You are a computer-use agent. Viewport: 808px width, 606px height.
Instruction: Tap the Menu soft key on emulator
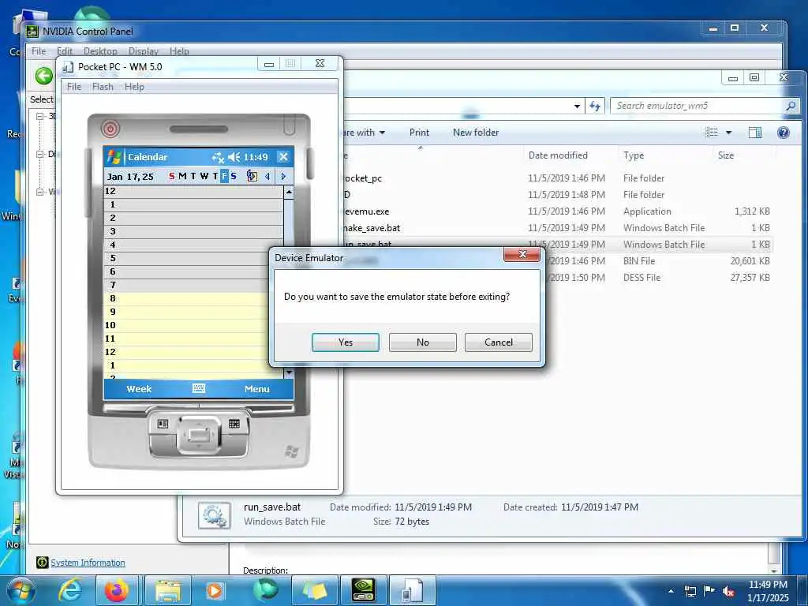(x=256, y=389)
